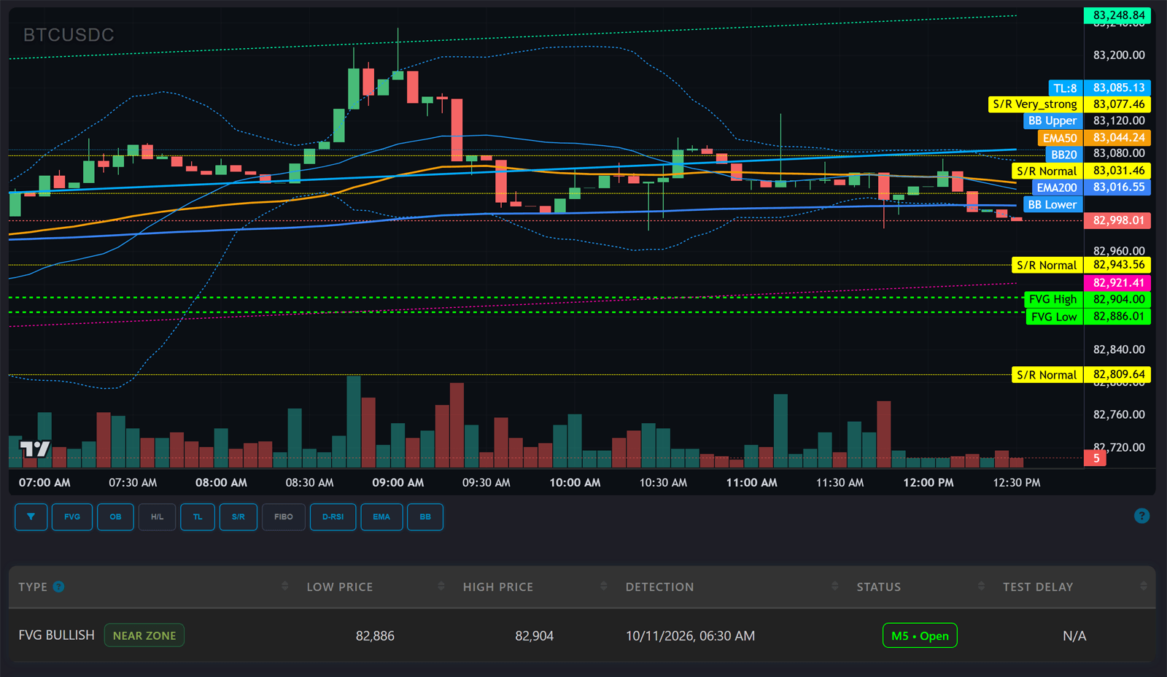
Task: Click the BB Upper axis label
Action: point(1052,121)
